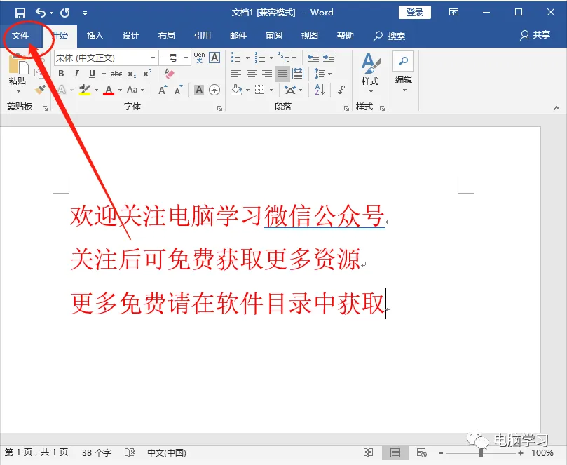This screenshot has width=567, height=465.
Task: Center the text
Action: (252, 74)
